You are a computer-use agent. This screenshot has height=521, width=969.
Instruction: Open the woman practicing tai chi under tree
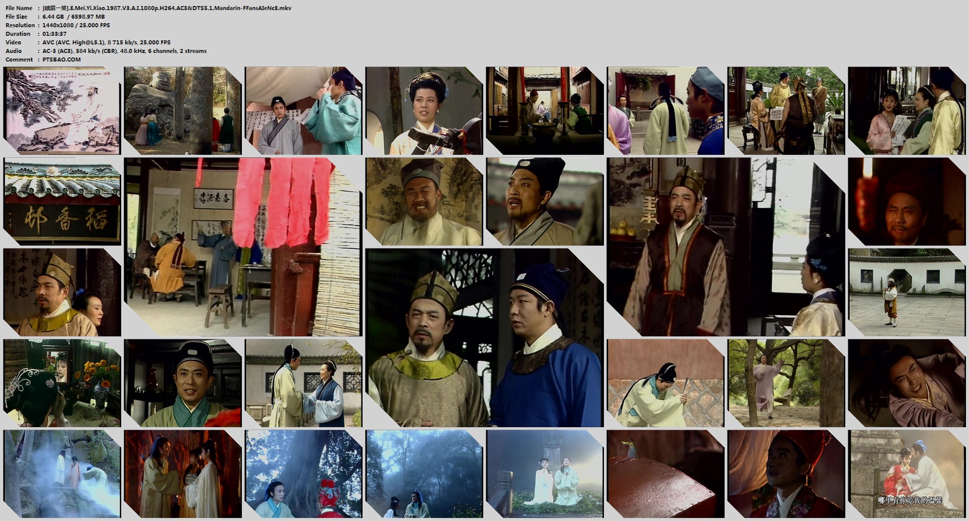[x=786, y=383]
